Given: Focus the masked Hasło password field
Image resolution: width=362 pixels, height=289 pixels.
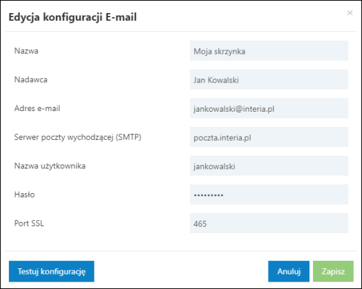Looking at the screenshot, I should point(269,195).
